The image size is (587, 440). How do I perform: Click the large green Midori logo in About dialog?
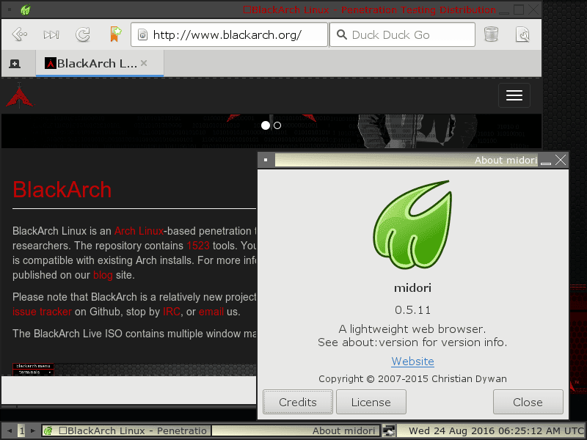pyautogui.click(x=412, y=225)
